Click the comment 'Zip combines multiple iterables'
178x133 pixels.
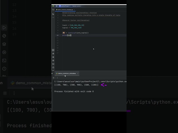pos(91,15)
